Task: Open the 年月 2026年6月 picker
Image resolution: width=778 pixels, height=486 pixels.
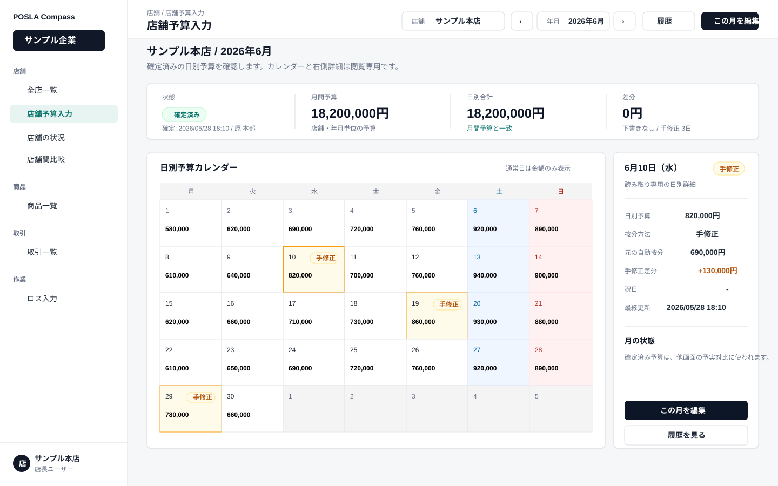Action: click(573, 21)
